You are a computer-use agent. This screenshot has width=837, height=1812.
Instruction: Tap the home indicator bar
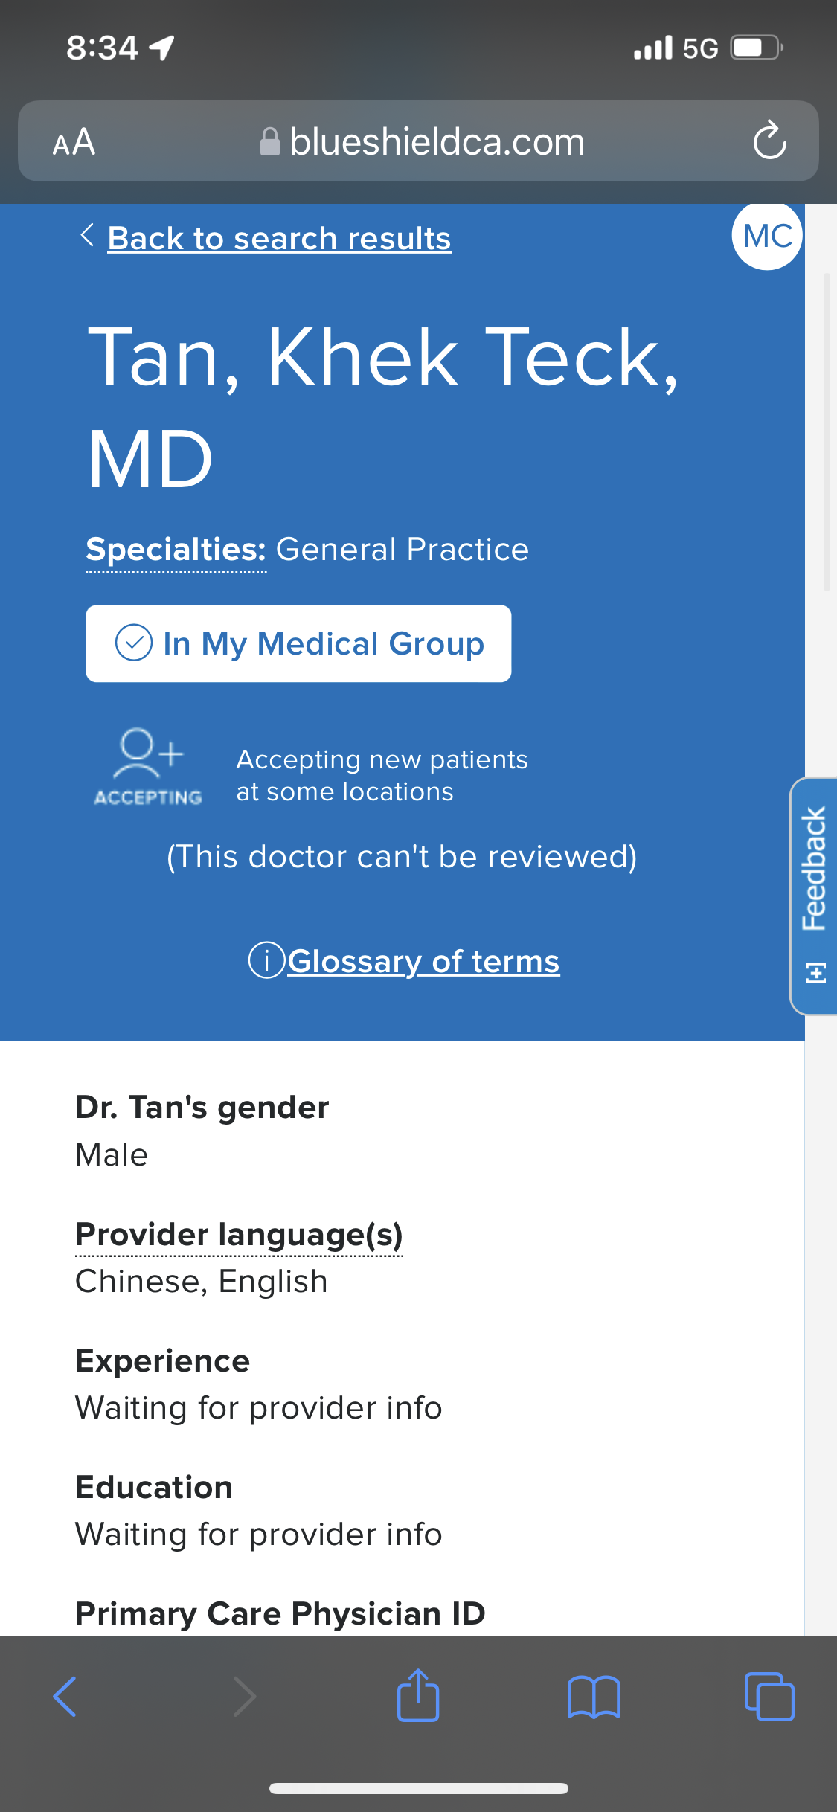(418, 1788)
